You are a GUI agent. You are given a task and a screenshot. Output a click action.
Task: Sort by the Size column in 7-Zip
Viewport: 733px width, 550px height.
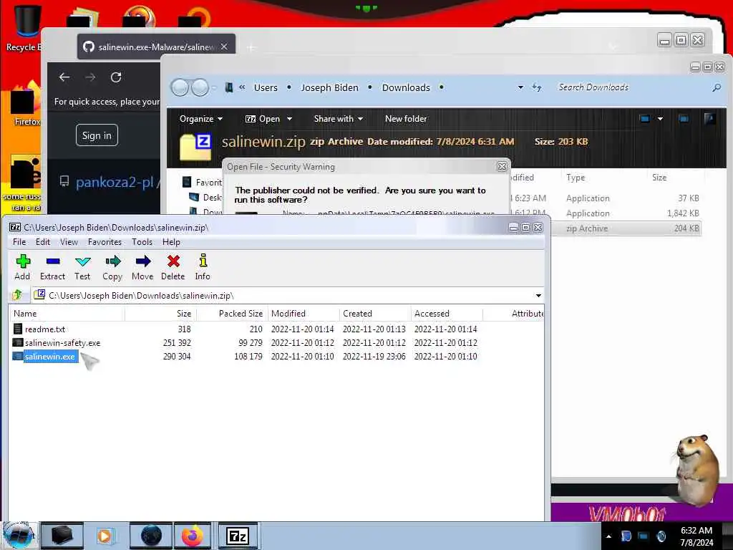(161, 314)
